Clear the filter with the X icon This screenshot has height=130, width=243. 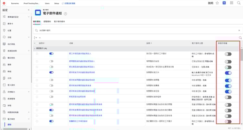pyautogui.click(x=239, y=30)
